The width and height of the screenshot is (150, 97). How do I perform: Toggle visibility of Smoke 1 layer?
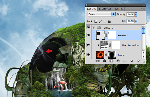tap(88, 35)
